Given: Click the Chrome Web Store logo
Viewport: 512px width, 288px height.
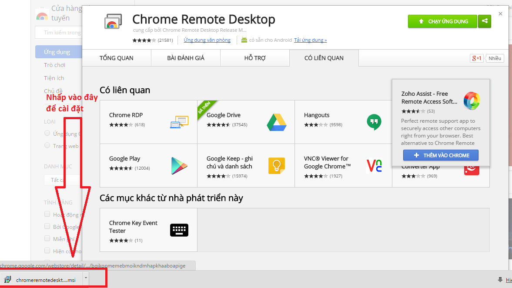Looking at the screenshot, I should tap(42, 16).
